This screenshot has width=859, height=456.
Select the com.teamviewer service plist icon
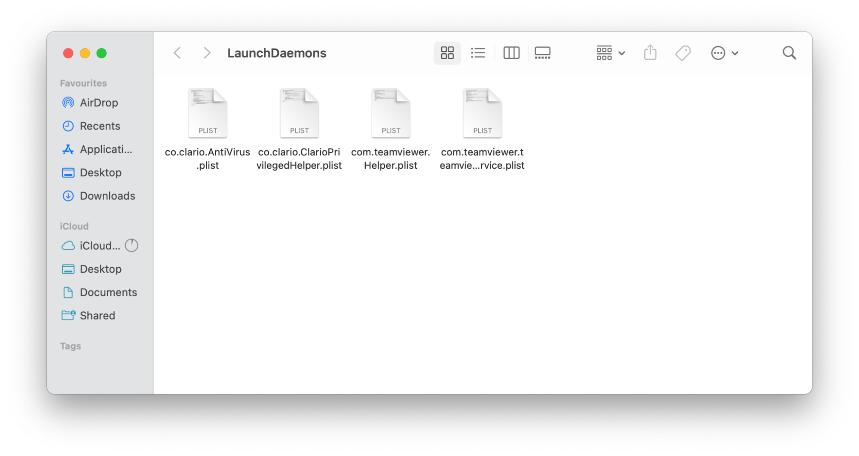pyautogui.click(x=482, y=113)
